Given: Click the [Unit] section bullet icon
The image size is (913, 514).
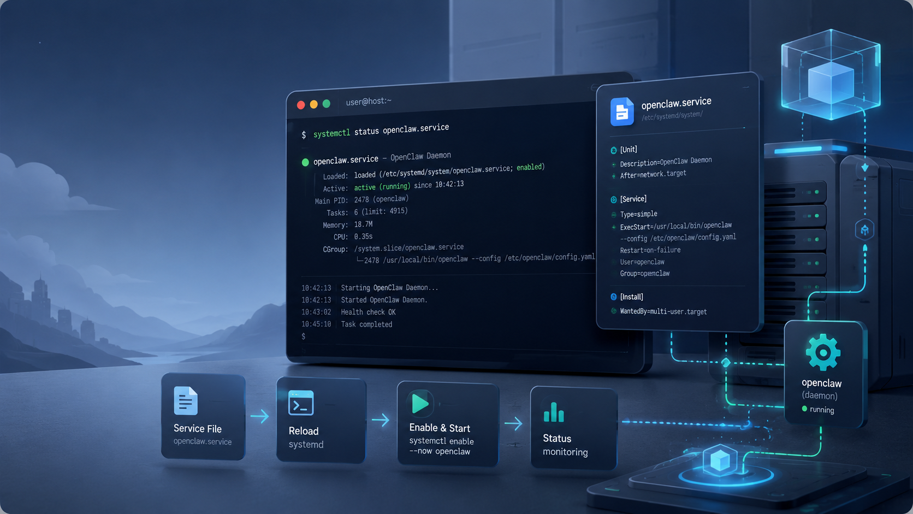Looking at the screenshot, I should (614, 150).
